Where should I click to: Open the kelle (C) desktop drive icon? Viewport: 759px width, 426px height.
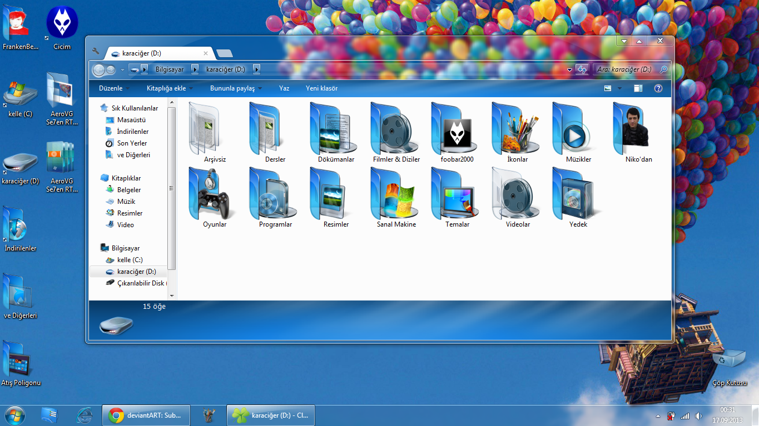pos(20,98)
